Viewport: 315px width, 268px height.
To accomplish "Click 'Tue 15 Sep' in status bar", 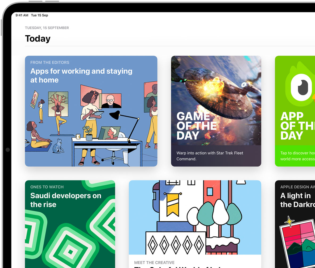I will tap(40, 15).
